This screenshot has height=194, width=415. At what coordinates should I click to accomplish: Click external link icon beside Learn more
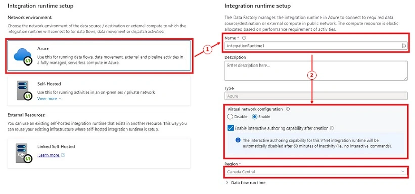pyautogui.click(x=63, y=155)
